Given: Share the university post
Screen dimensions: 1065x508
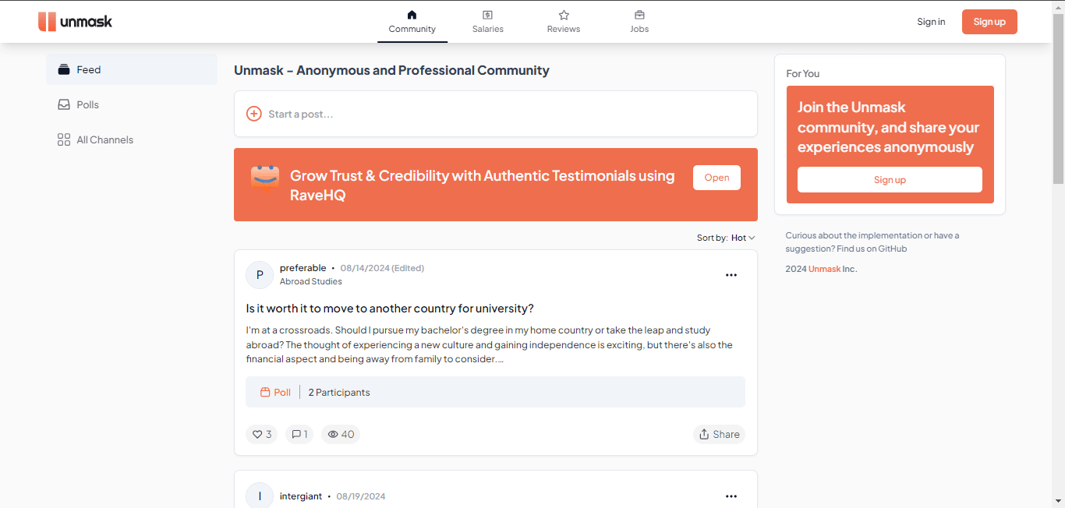Looking at the screenshot, I should pos(719,434).
